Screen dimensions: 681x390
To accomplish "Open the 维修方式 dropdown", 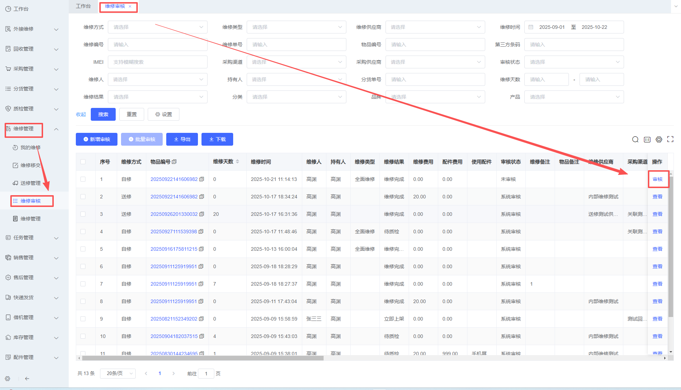I will coord(157,27).
